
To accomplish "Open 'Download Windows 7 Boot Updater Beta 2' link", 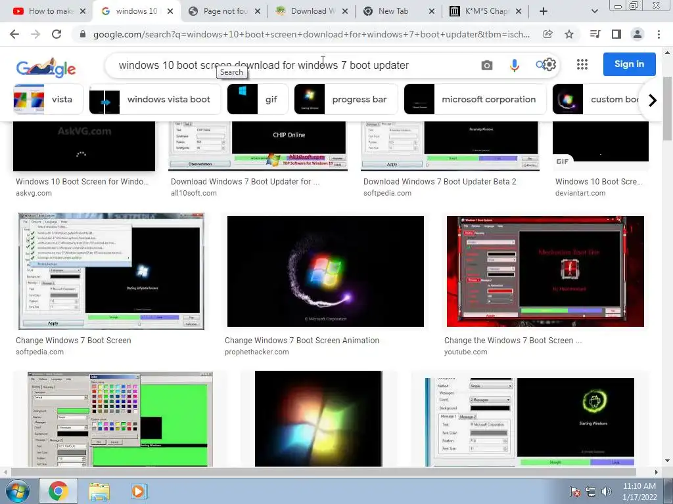I will tap(440, 182).
